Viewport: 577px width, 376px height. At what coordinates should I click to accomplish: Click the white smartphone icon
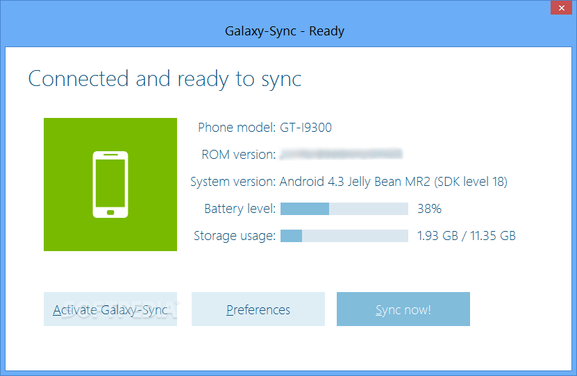[x=110, y=185]
